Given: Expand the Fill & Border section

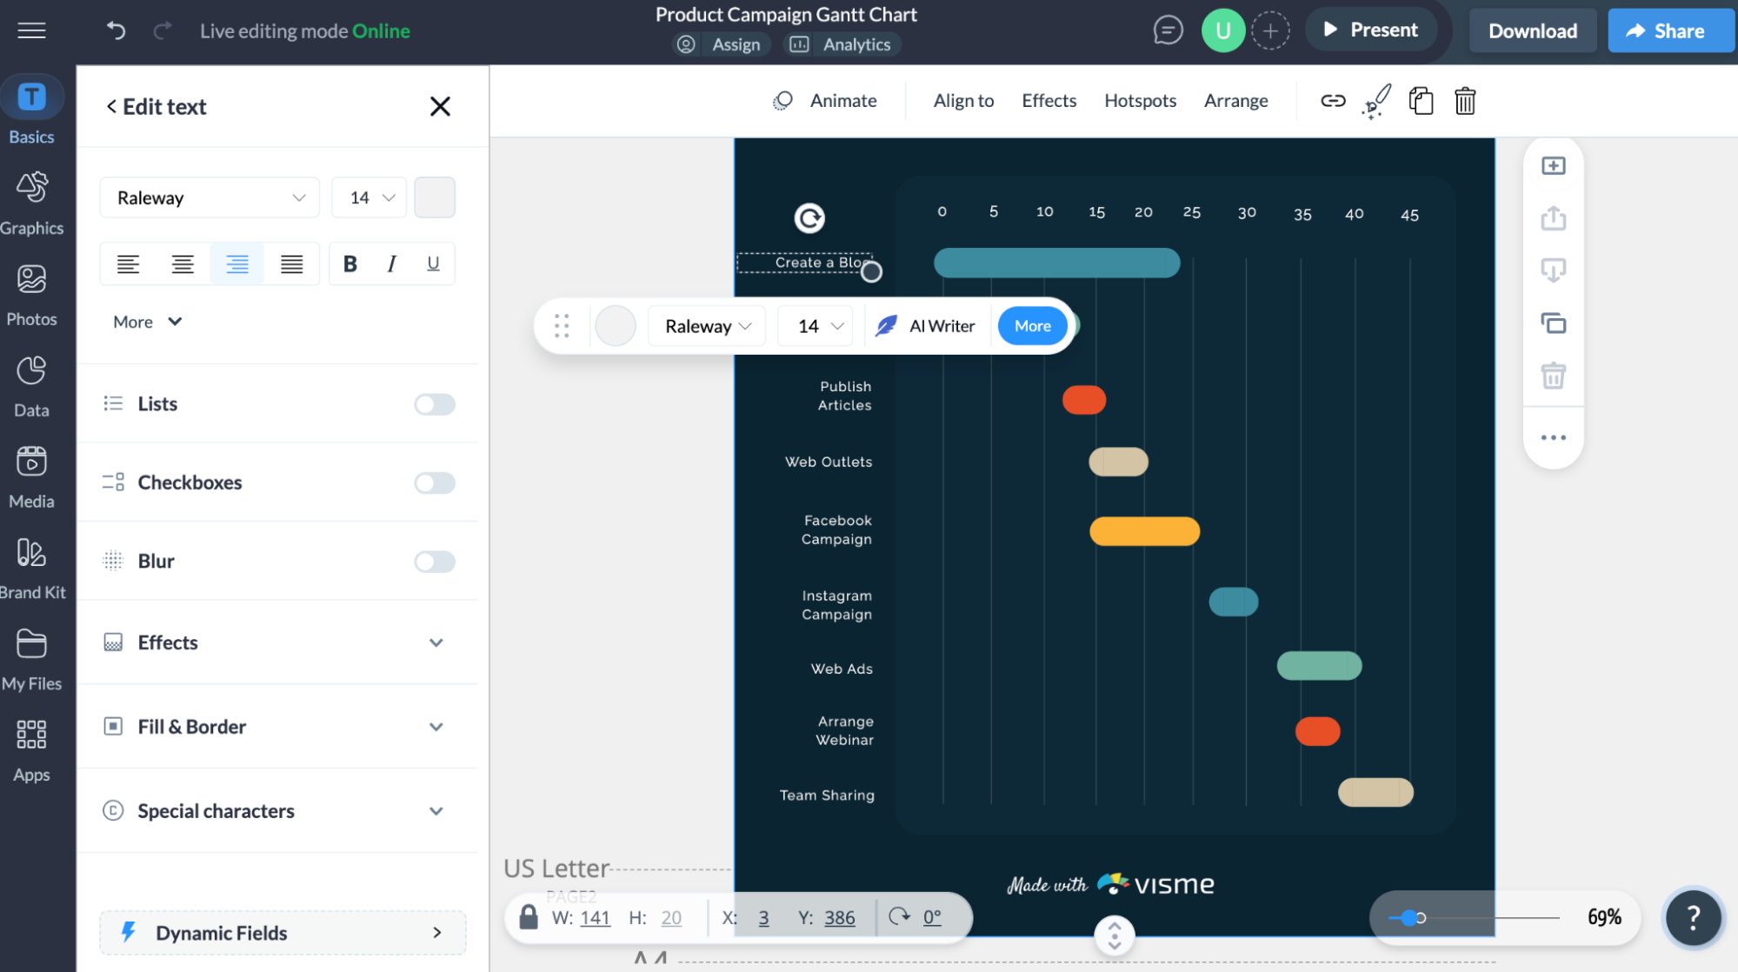Looking at the screenshot, I should click(278, 727).
